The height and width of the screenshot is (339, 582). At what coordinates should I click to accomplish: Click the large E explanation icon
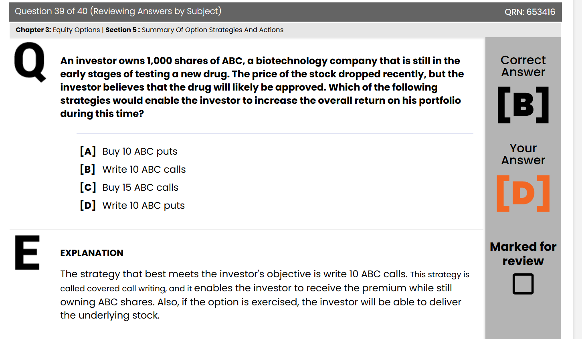tap(27, 252)
